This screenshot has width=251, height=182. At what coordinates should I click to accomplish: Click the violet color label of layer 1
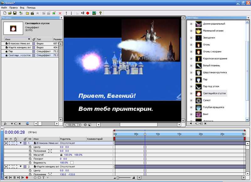click(x=25, y=143)
